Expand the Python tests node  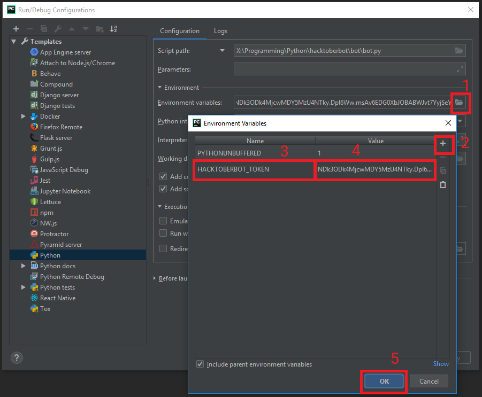tap(24, 287)
